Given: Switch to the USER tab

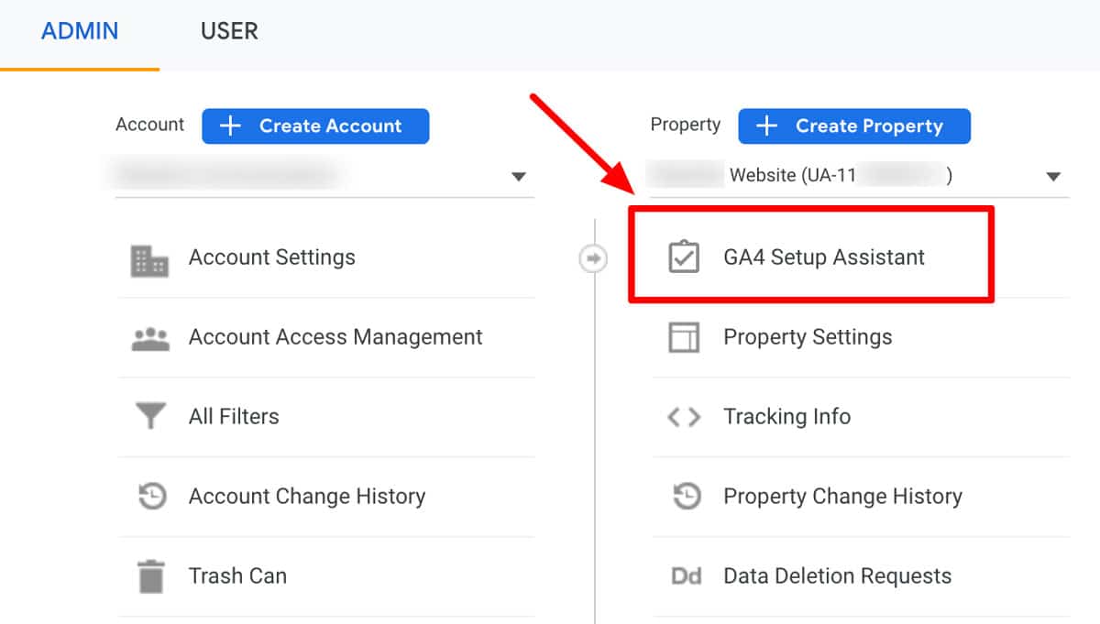Looking at the screenshot, I should (x=229, y=31).
